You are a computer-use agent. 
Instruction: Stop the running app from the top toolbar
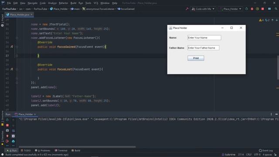pos(262,9)
